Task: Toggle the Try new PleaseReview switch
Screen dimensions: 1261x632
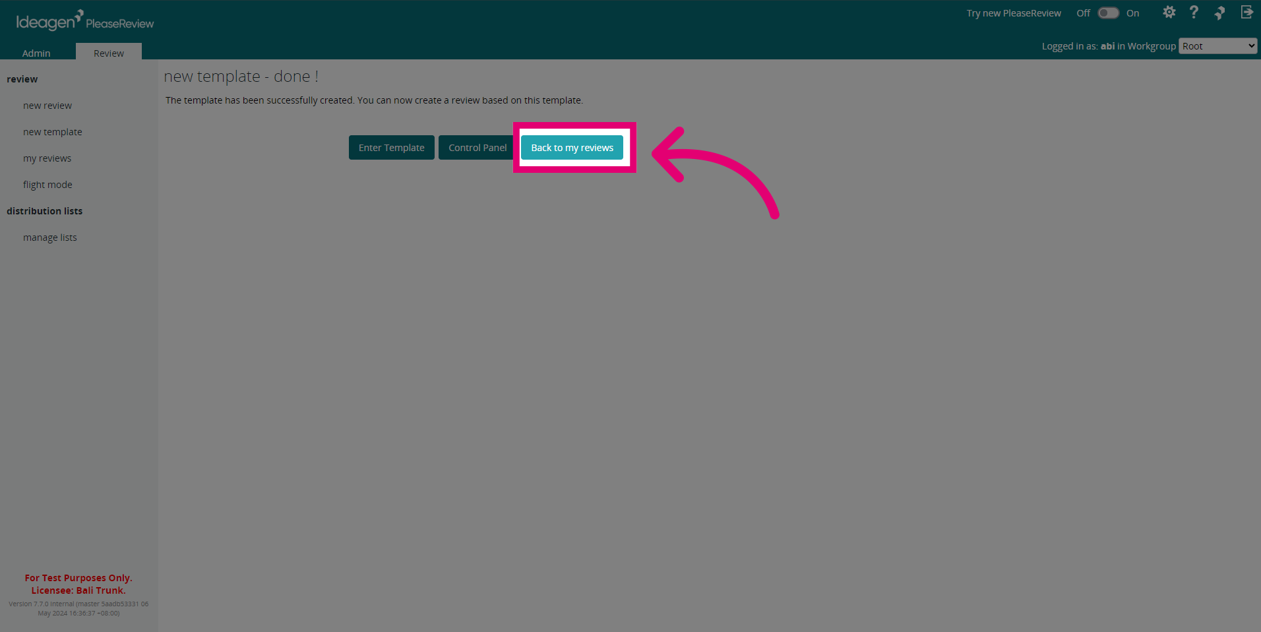Action: [x=1108, y=13]
